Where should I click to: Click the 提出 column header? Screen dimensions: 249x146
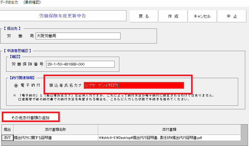coord(7,130)
